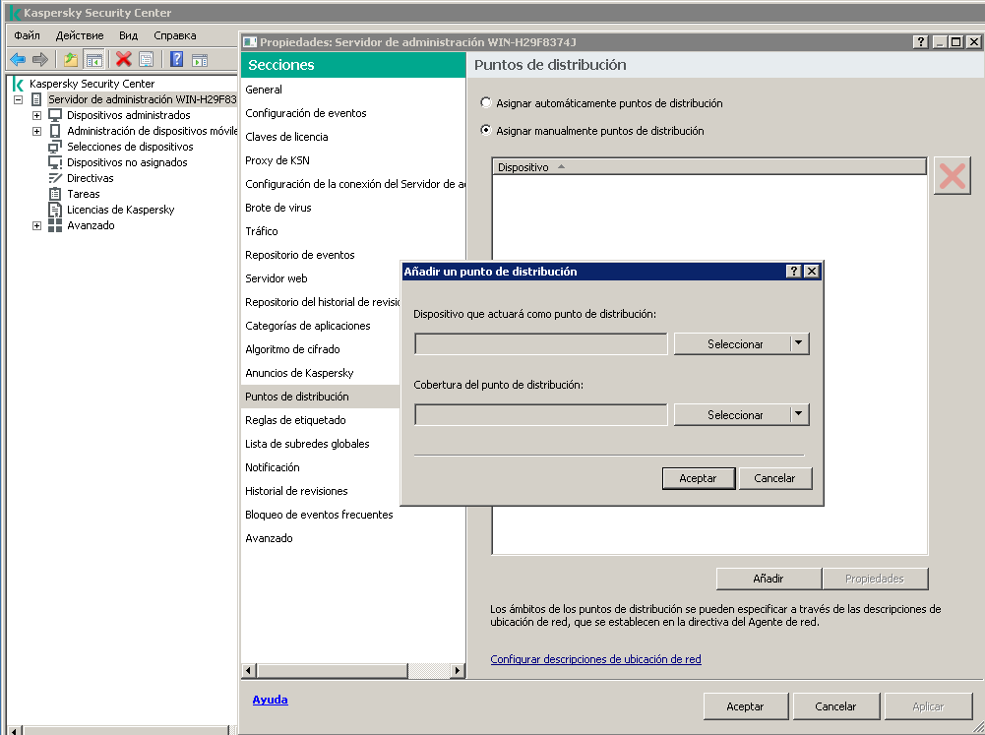Click inside the distribution point device field
The height and width of the screenshot is (735, 985).
[539, 343]
